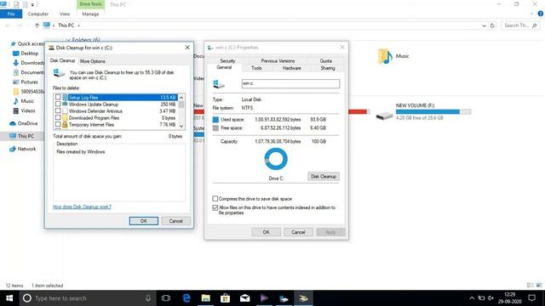Open the Music folder icon in Explorer
Screen dimensions: 545x306
pos(385,56)
